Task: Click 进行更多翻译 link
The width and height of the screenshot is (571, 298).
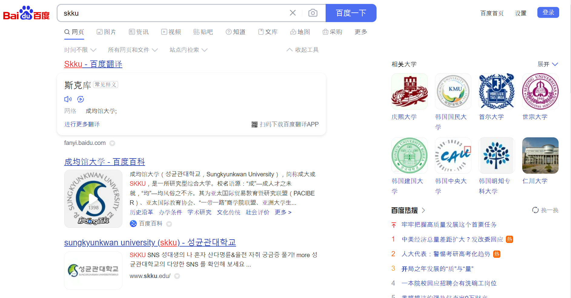Action: coord(82,124)
